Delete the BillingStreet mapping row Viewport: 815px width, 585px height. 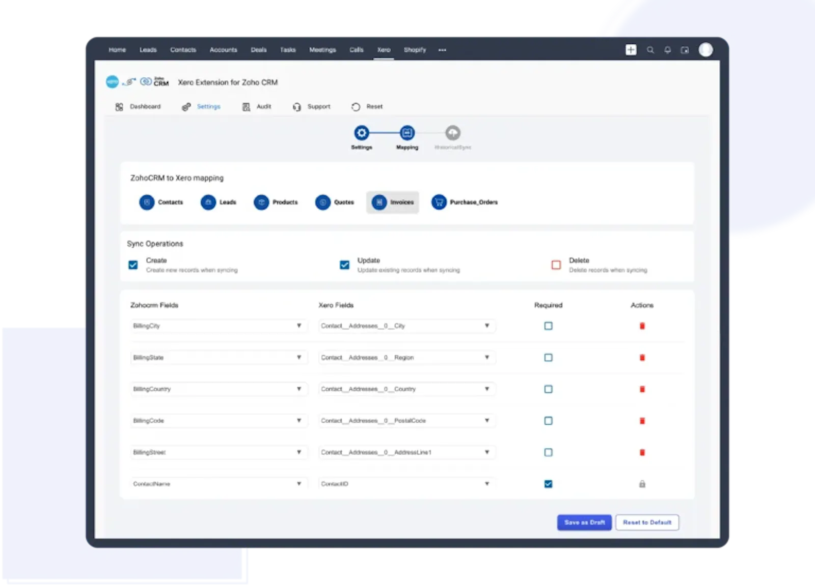[x=642, y=452]
